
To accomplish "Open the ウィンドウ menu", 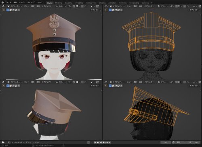I will coord(31,2).
